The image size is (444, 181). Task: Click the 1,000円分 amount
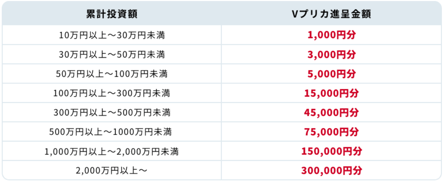coord(332,35)
